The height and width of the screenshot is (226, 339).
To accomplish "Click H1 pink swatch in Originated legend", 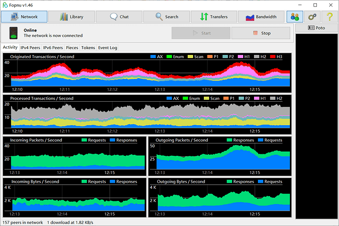I will (240, 56).
